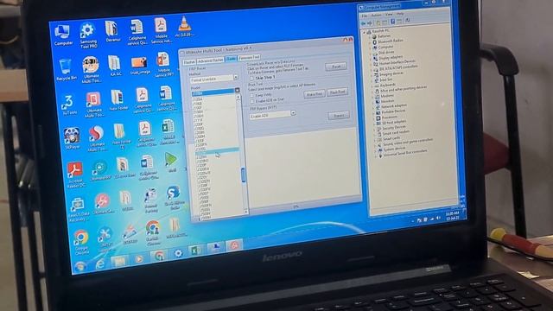Open the Recycle Bin
Viewport: 553px width, 311px height.
pyautogui.click(x=66, y=70)
